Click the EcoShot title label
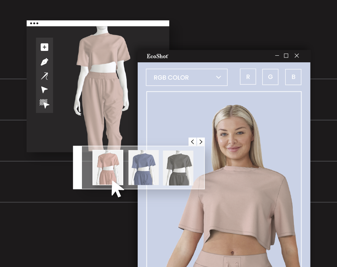337x267 pixels. [158, 56]
